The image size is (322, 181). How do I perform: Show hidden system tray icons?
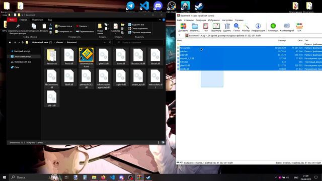point(276,177)
